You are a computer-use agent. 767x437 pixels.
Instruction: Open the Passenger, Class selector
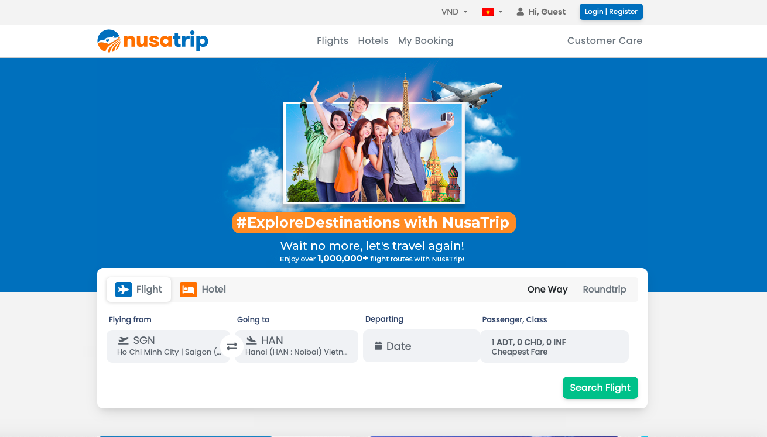554,346
